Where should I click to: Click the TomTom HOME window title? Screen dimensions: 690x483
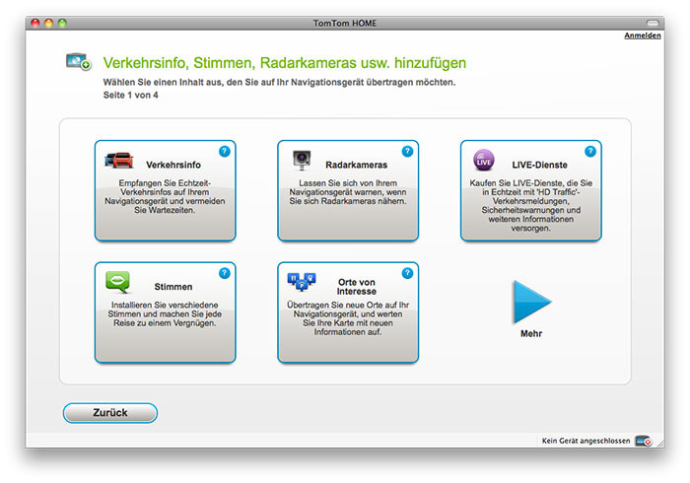[x=345, y=23]
